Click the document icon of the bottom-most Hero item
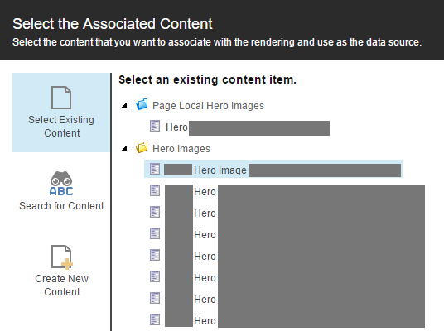 (x=155, y=319)
